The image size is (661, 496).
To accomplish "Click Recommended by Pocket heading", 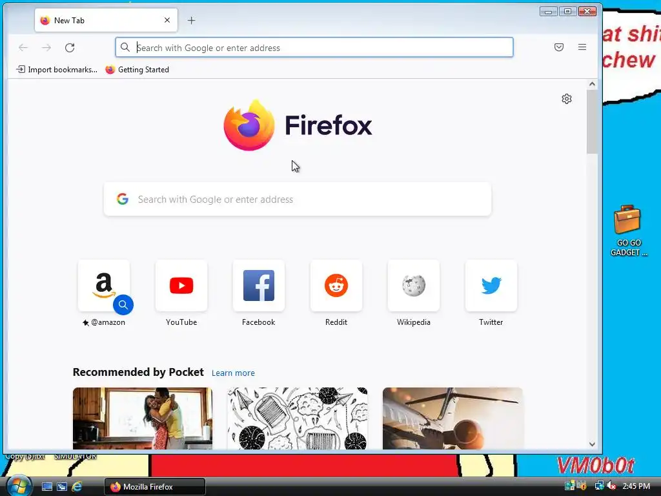I will [x=138, y=372].
